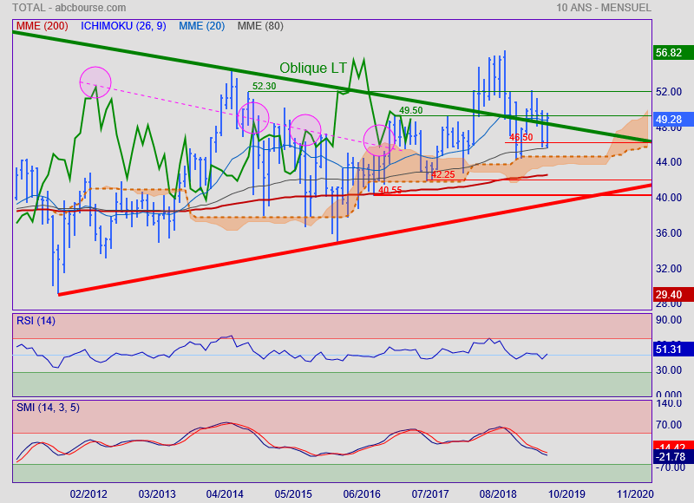The width and height of the screenshot is (694, 503).
Task: Click the red 29.40 price tag
Action: pos(673,295)
